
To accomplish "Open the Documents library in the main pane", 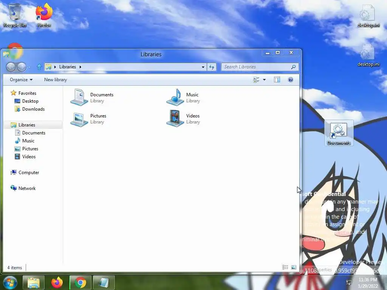I will pos(92,97).
